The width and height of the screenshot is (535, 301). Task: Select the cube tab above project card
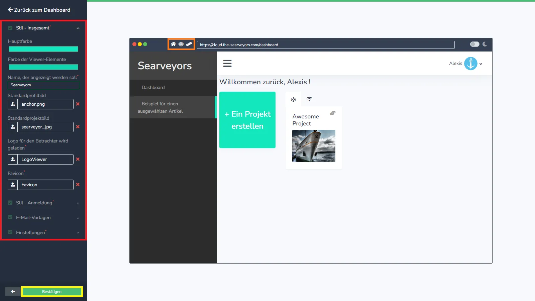(x=293, y=99)
